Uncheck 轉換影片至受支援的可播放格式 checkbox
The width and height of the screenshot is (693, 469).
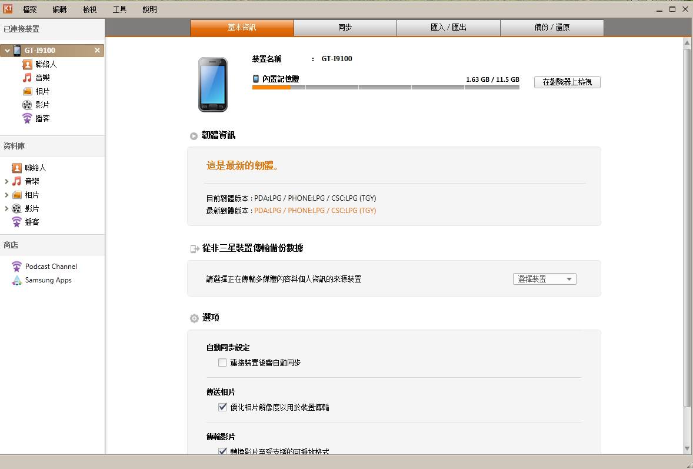[x=222, y=451]
